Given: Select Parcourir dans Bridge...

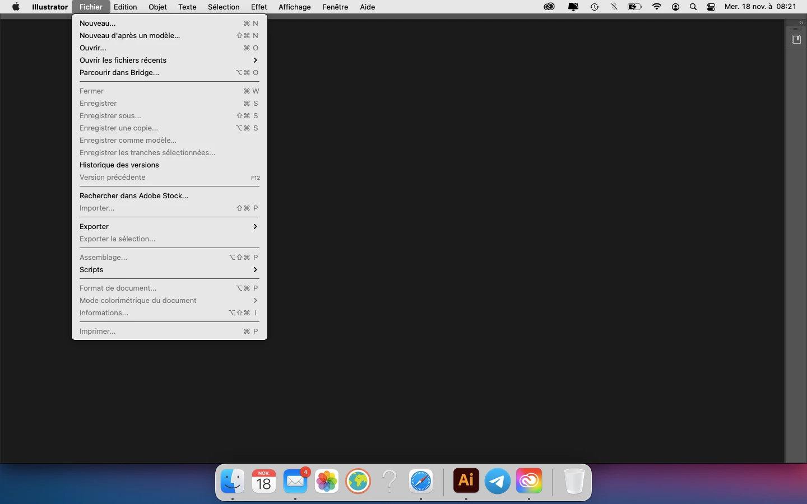Looking at the screenshot, I should coord(169,72).
